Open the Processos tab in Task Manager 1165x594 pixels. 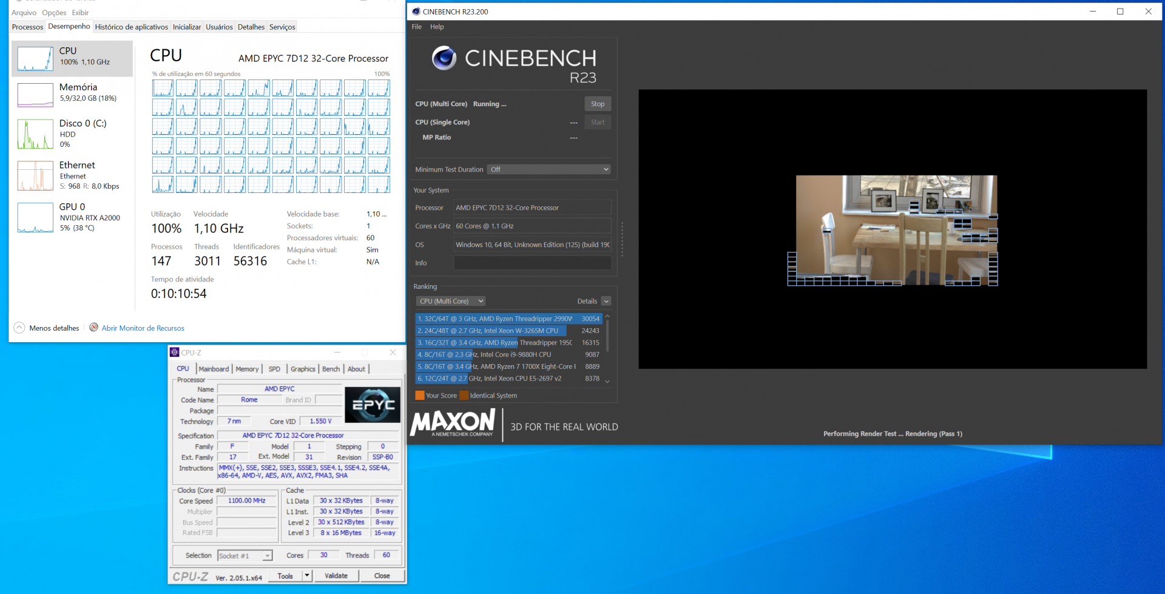27,27
